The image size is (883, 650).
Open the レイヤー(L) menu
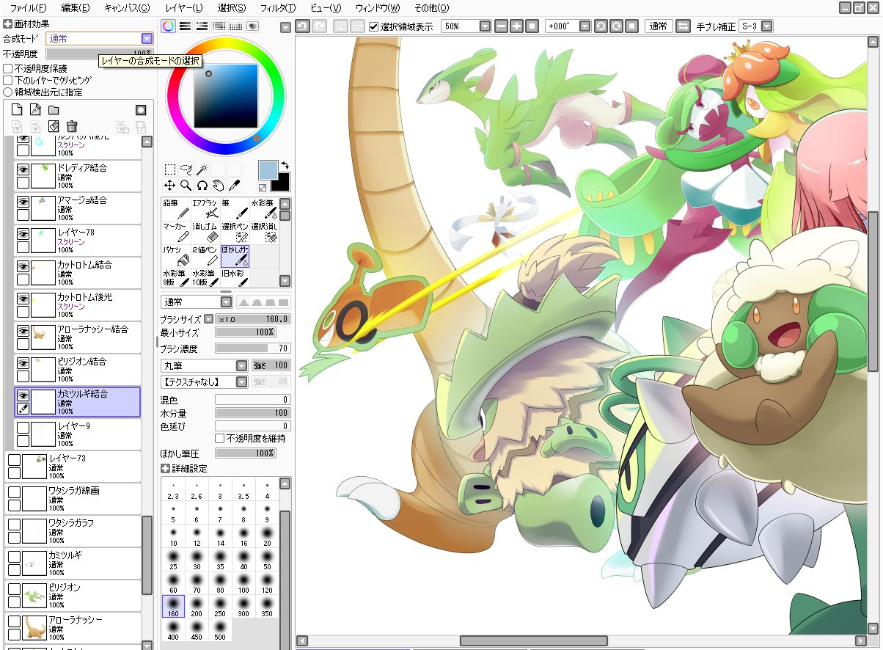tap(184, 8)
